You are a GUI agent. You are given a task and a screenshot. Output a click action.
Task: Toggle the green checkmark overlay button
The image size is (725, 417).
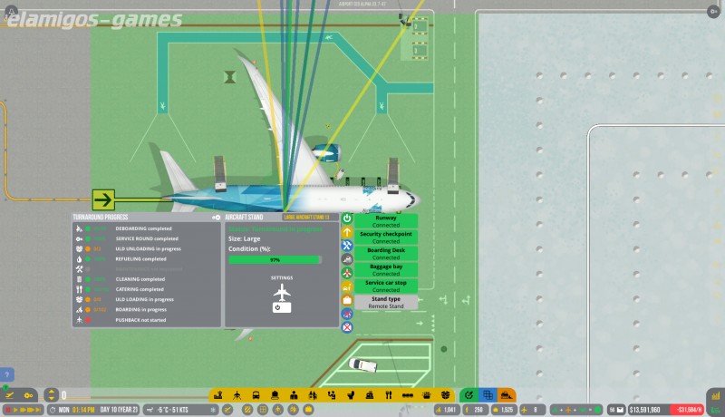click(x=469, y=395)
